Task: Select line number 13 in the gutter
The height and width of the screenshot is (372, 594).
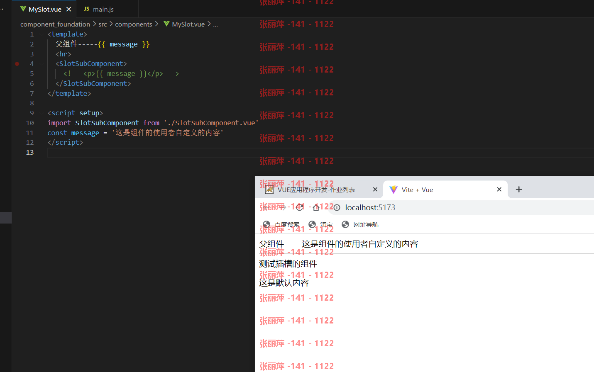Action: (x=30, y=152)
